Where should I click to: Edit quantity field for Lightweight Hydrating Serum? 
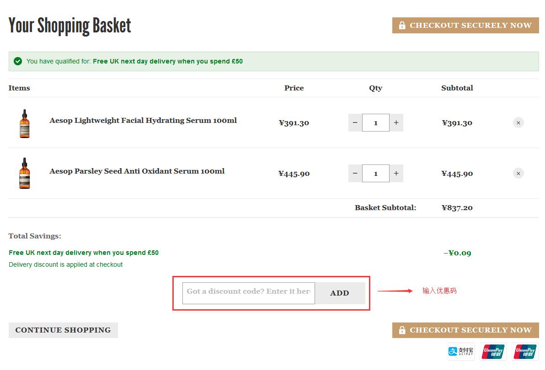[376, 122]
